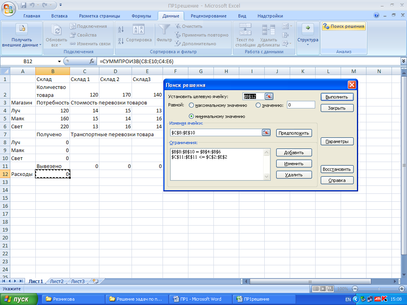Open Excel help question mark
The width and height of the screenshot is (407, 305).
[376, 15]
